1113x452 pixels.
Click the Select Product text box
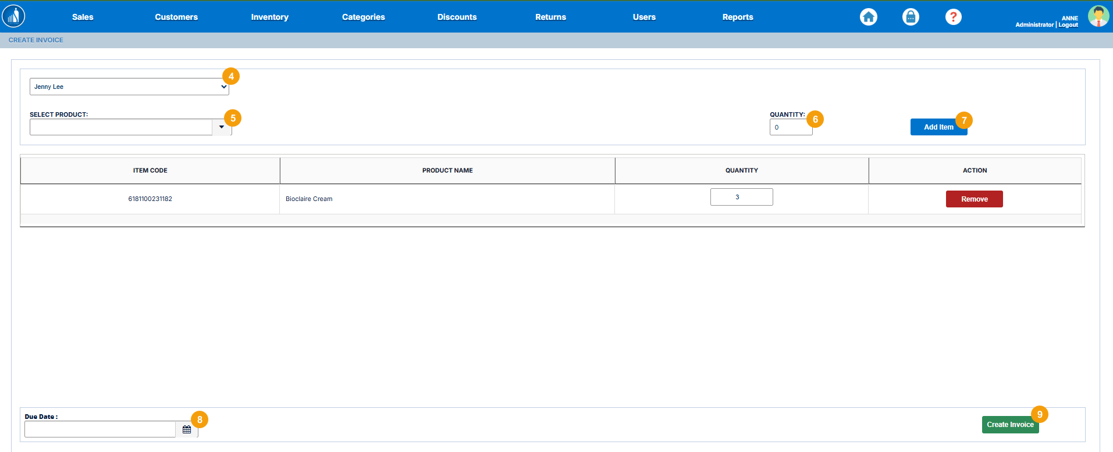pos(120,127)
